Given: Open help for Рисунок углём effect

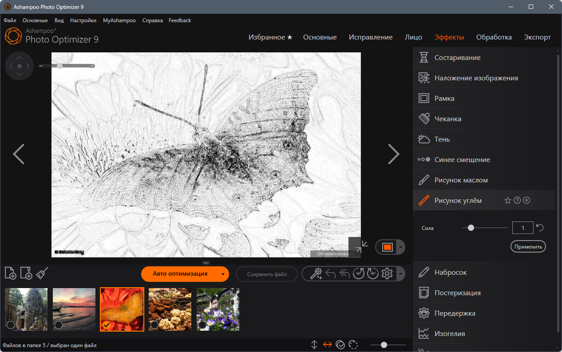Looking at the screenshot, I should point(517,201).
